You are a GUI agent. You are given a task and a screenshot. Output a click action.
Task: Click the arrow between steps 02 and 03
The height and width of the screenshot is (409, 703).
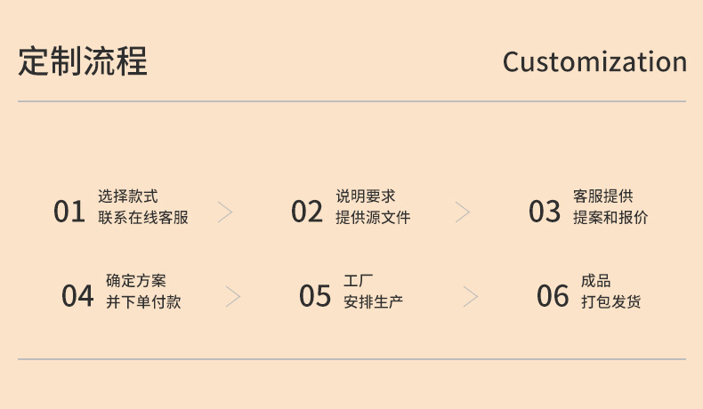coord(463,212)
